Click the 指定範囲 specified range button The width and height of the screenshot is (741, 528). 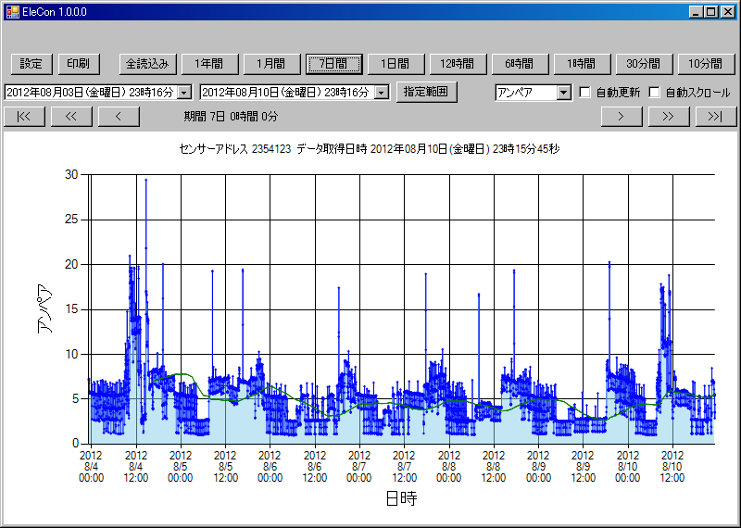point(426,92)
